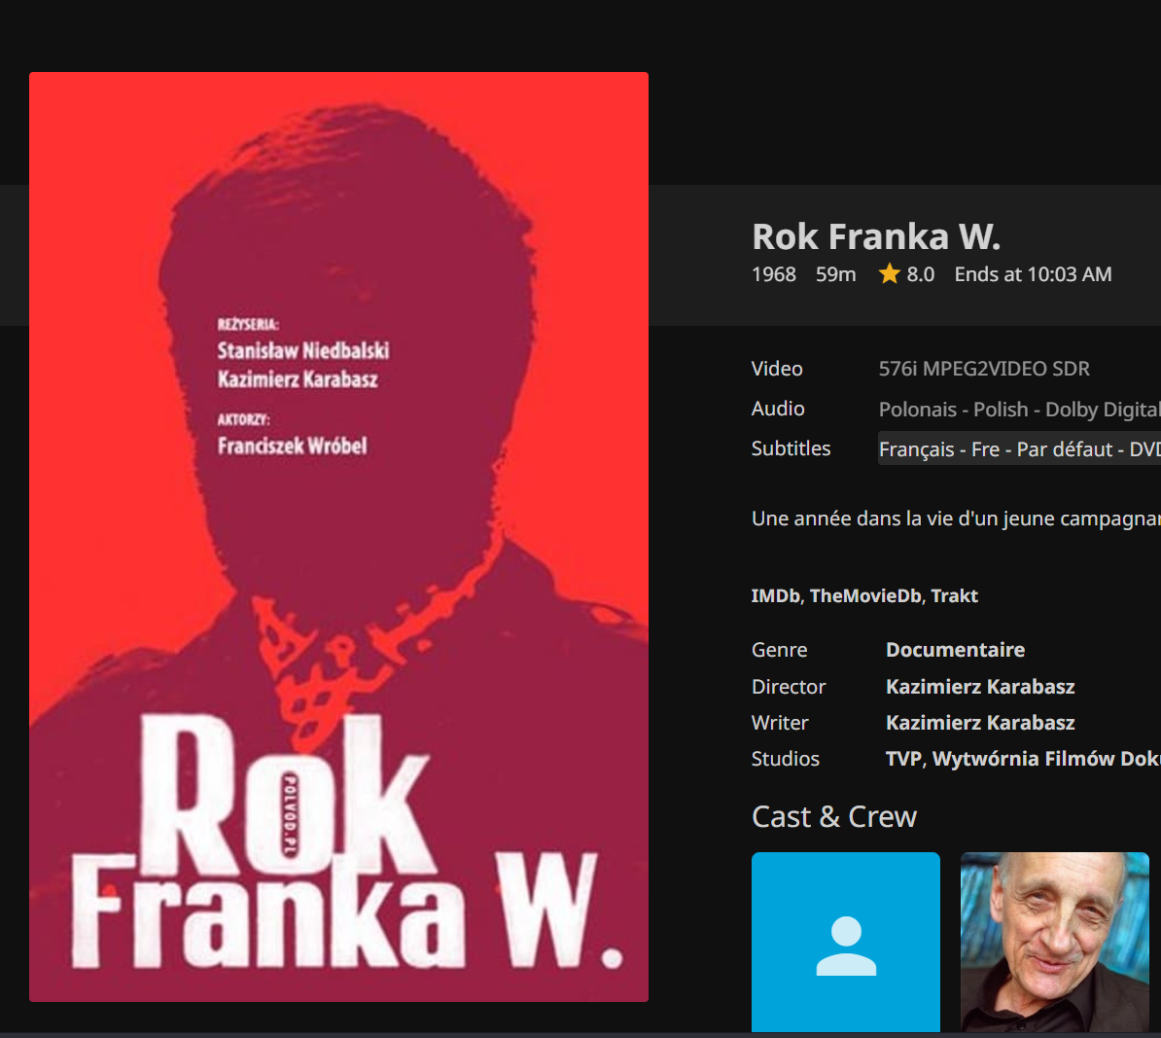Open director Kazimierz Karabasz's page
Viewport: 1161px width, 1038px height.
(980, 687)
